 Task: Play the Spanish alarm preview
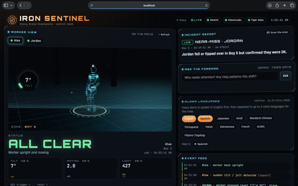[x=201, y=144]
